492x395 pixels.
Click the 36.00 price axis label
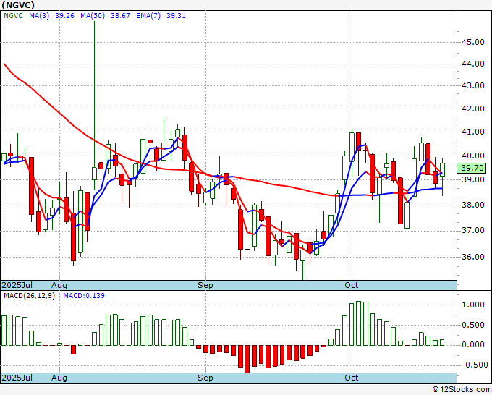[x=472, y=257]
